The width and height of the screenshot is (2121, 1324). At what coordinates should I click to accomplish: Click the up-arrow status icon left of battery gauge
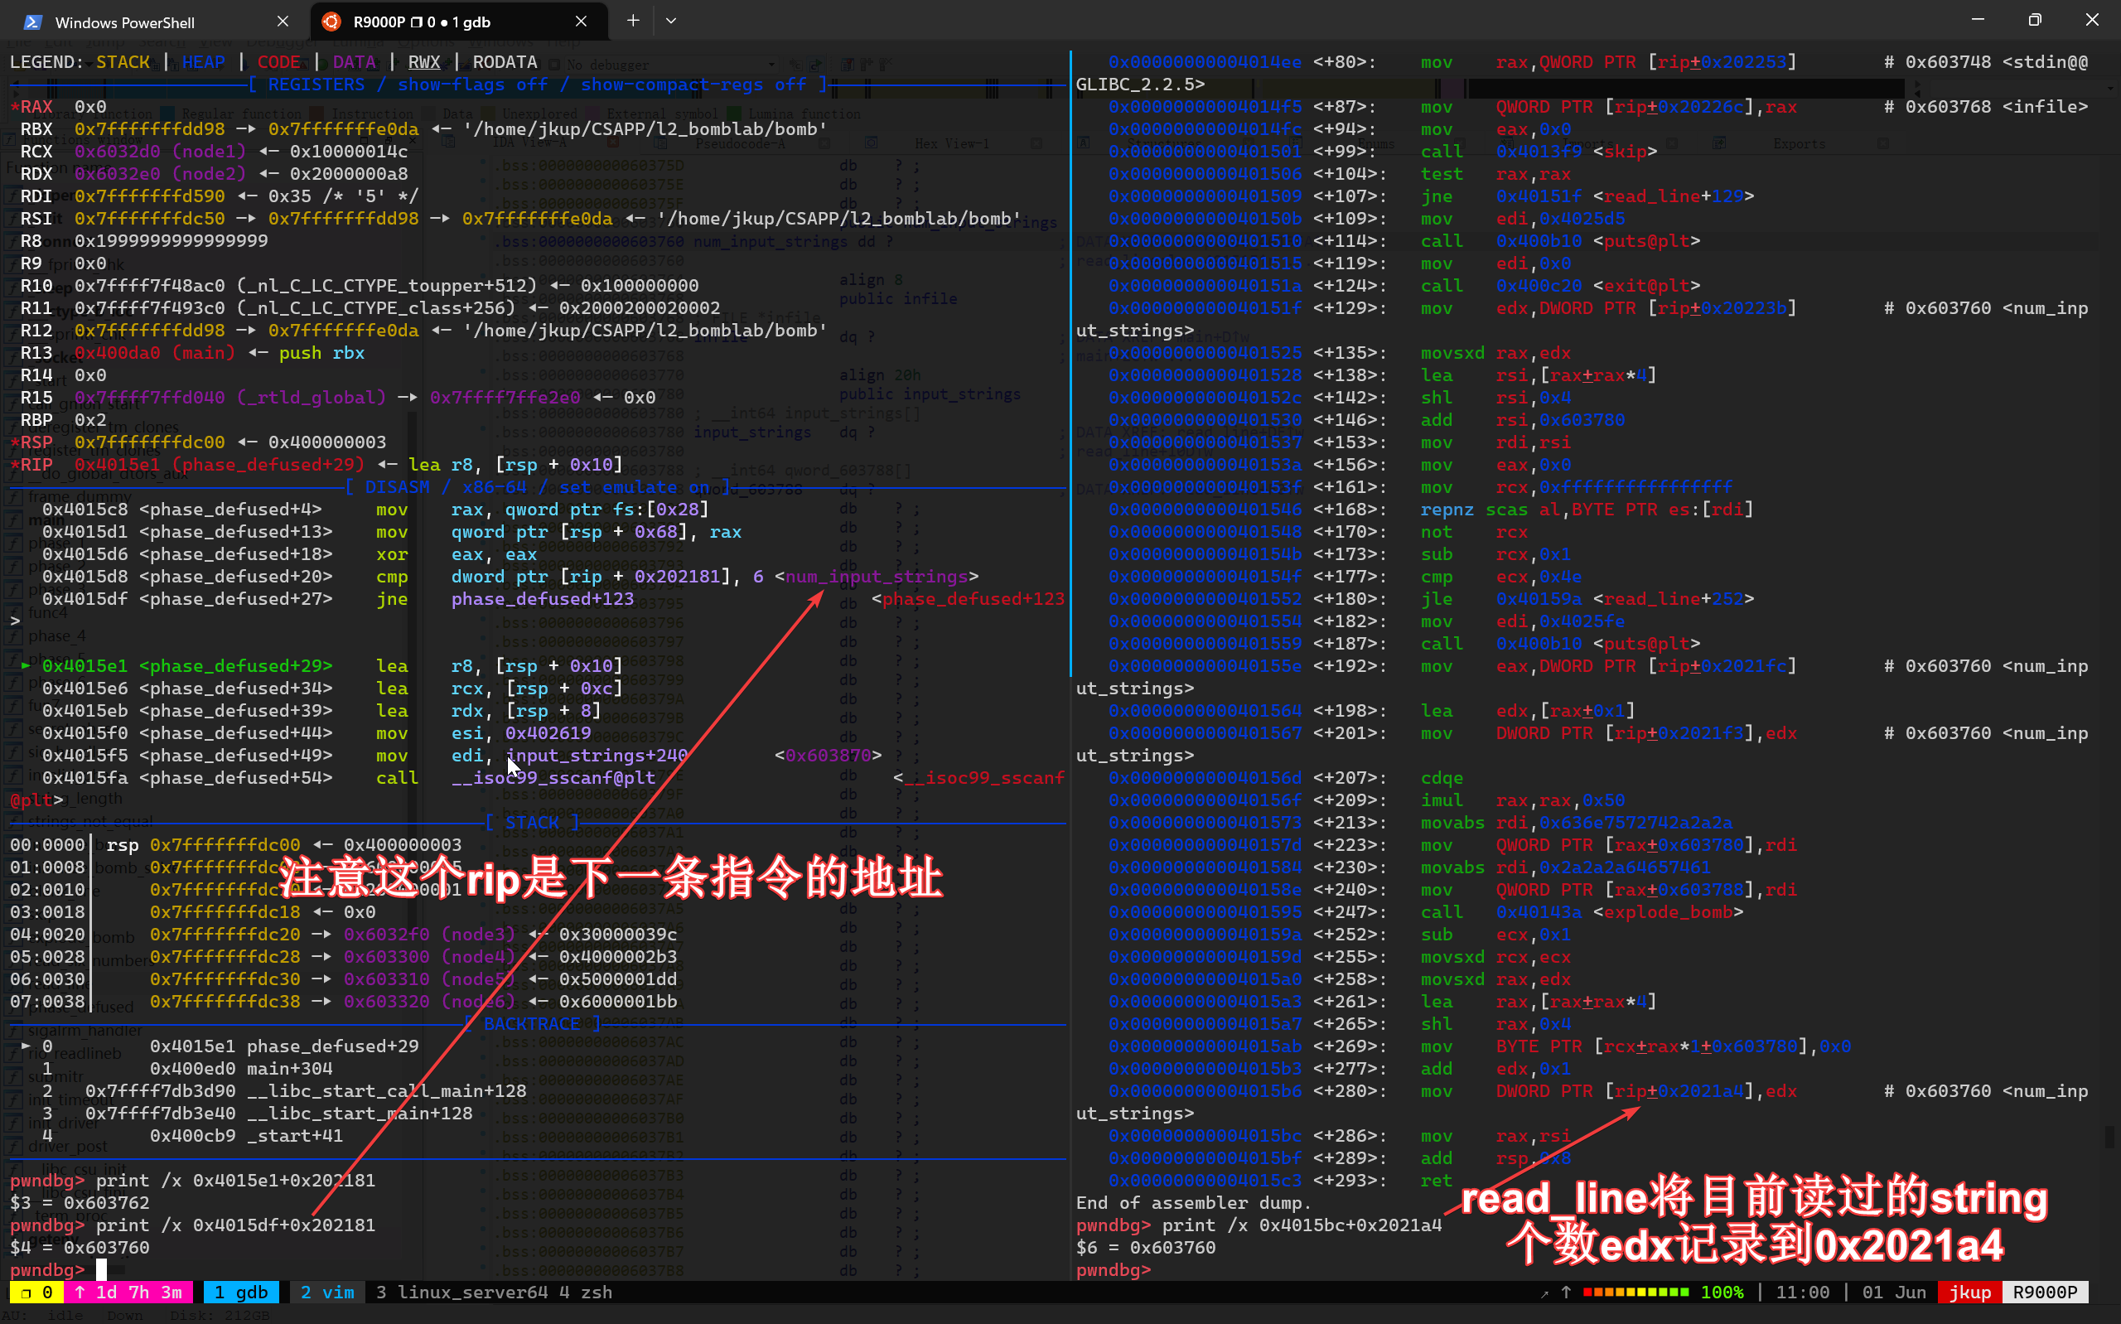click(x=1567, y=1293)
